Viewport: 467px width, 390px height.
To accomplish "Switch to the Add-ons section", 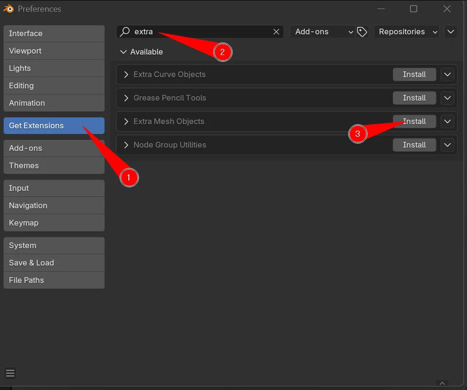I will point(54,148).
